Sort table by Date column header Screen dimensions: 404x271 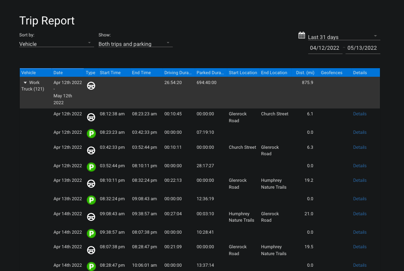coord(58,73)
